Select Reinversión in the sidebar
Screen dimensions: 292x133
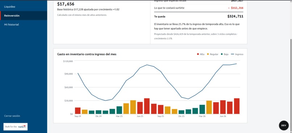(x=24, y=16)
